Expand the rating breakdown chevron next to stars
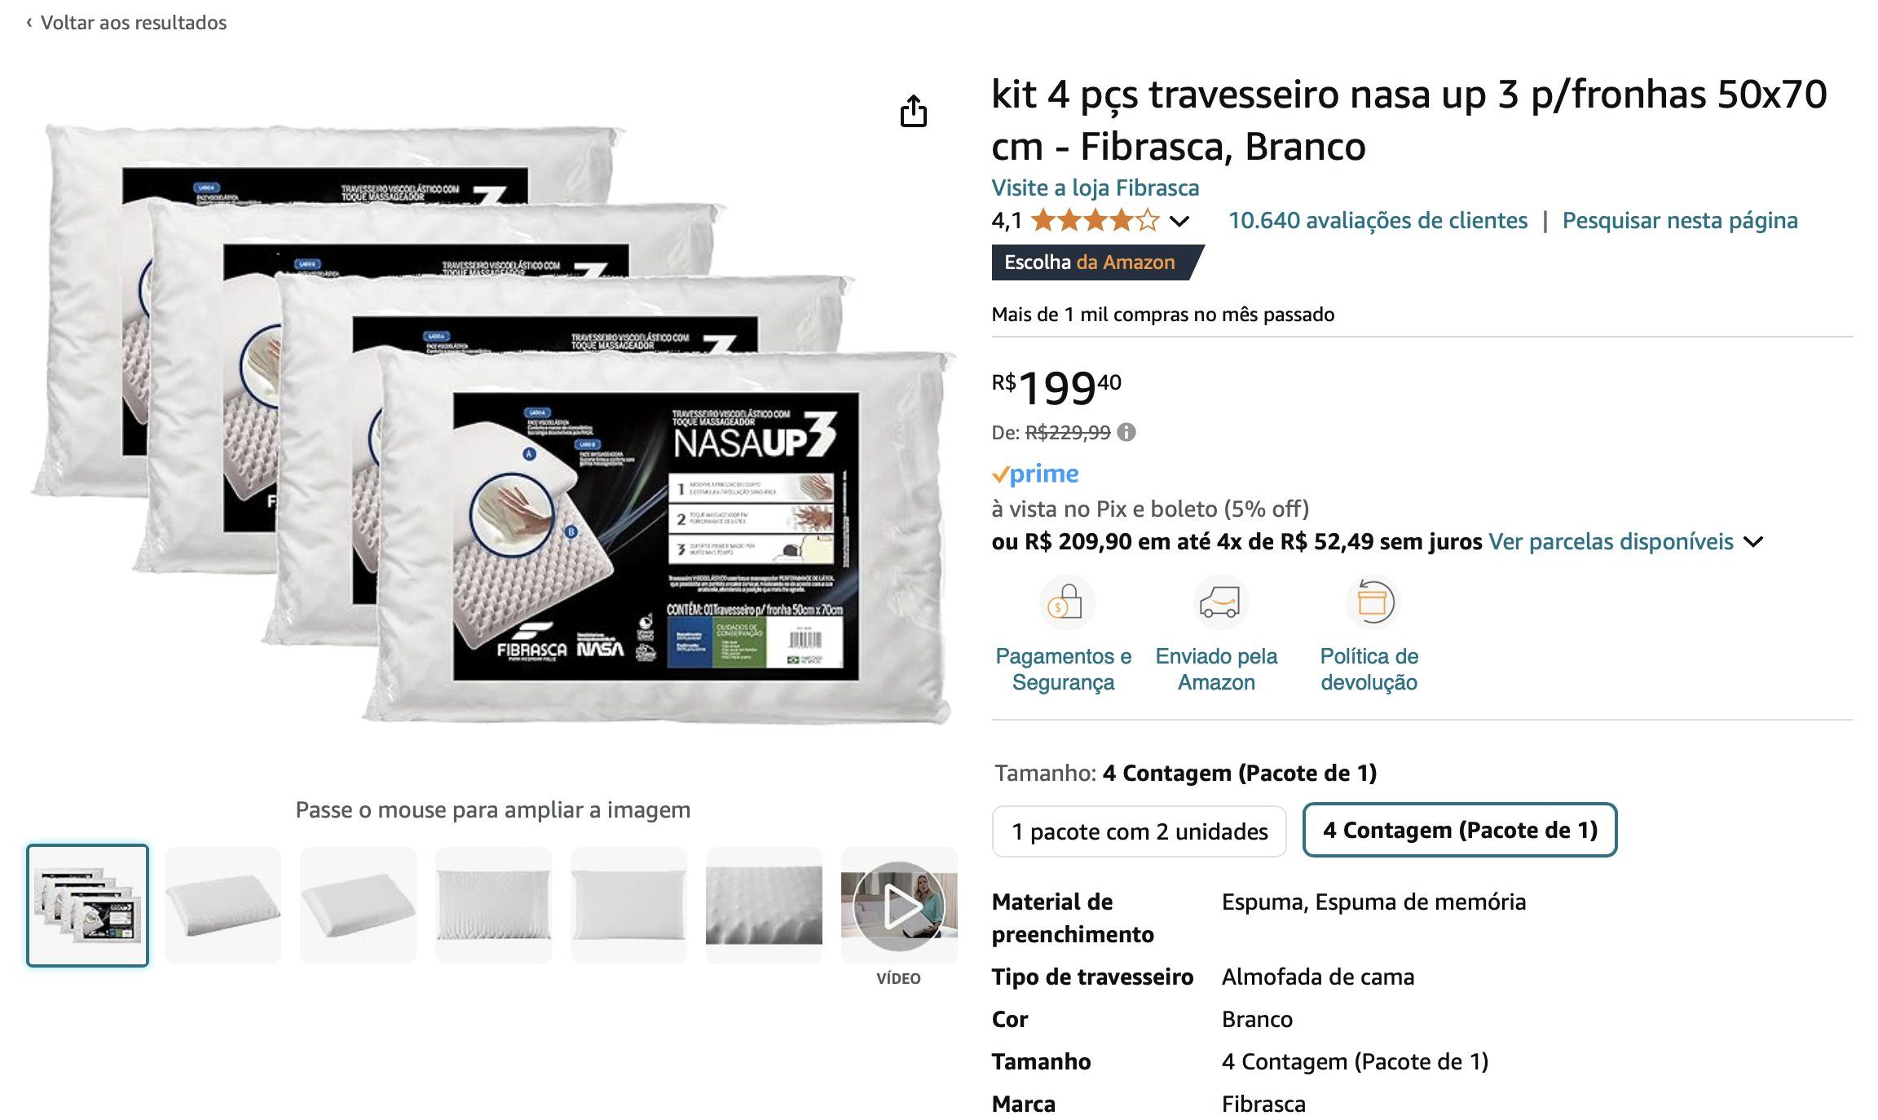Viewport: 1878px width, 1120px height. tap(1179, 221)
